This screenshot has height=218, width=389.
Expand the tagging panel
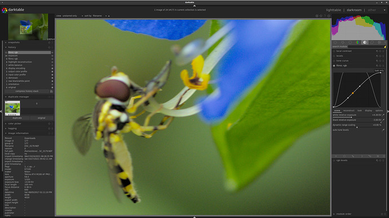pyautogui.click(x=6, y=129)
